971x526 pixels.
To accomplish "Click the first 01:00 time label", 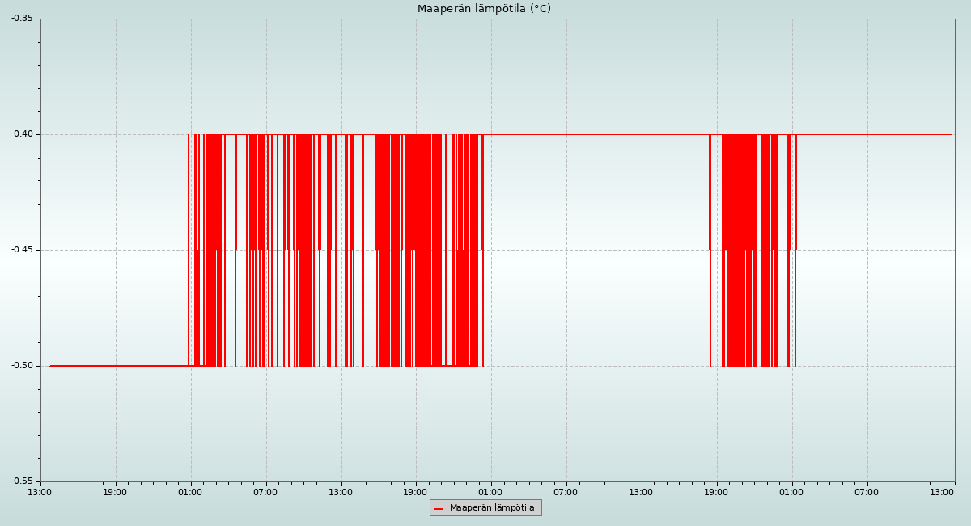I will click(x=190, y=492).
